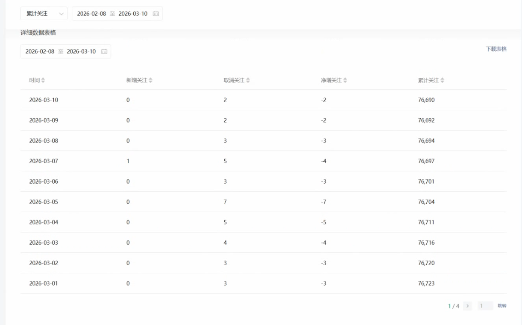Click cumulative value 76,723 in last row
The width and height of the screenshot is (522, 325).
point(426,284)
